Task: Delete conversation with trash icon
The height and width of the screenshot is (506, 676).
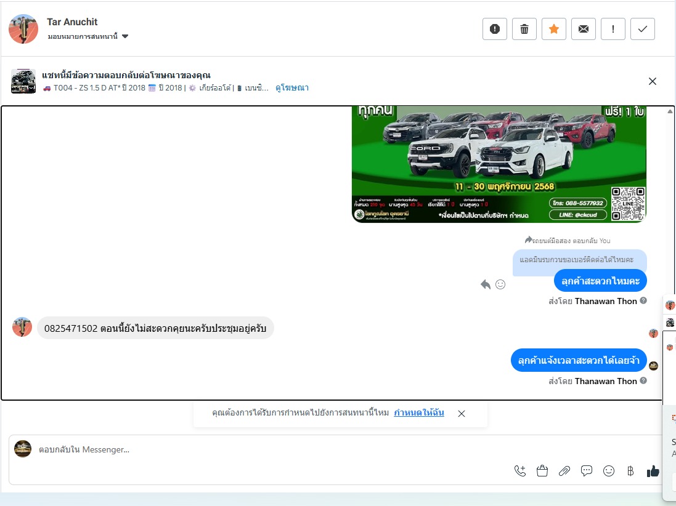Action: 524,29
